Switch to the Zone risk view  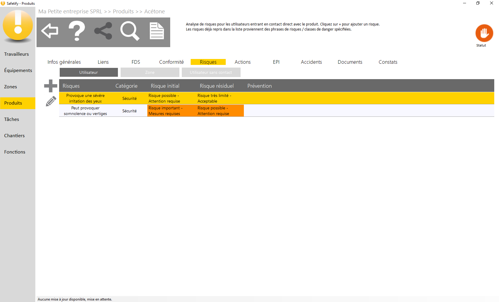[x=150, y=72]
